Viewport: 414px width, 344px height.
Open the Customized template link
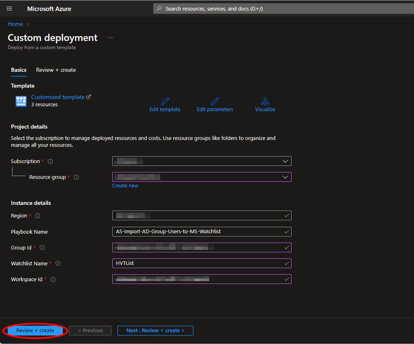coord(58,97)
